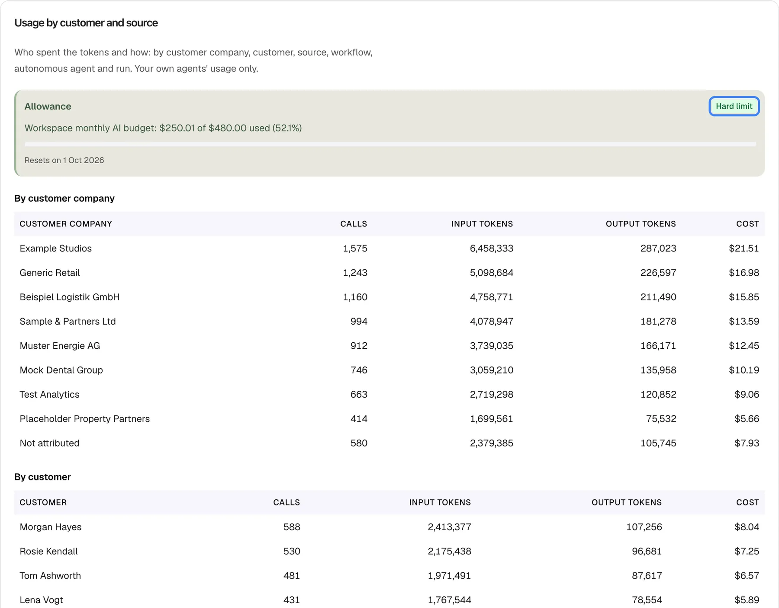Image resolution: width=779 pixels, height=608 pixels.
Task: Click the 120,852 output tokens cell
Action: coord(658,394)
